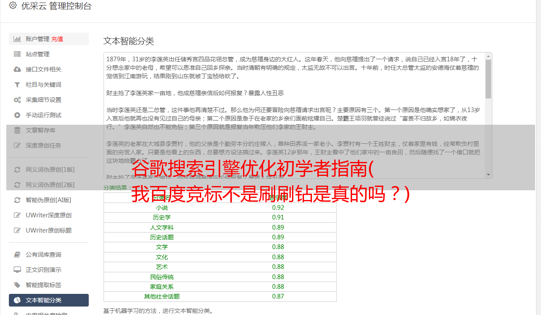Open 站点管理 in sidebar
The width and height of the screenshot is (541, 315).
pyautogui.click(x=49, y=54)
